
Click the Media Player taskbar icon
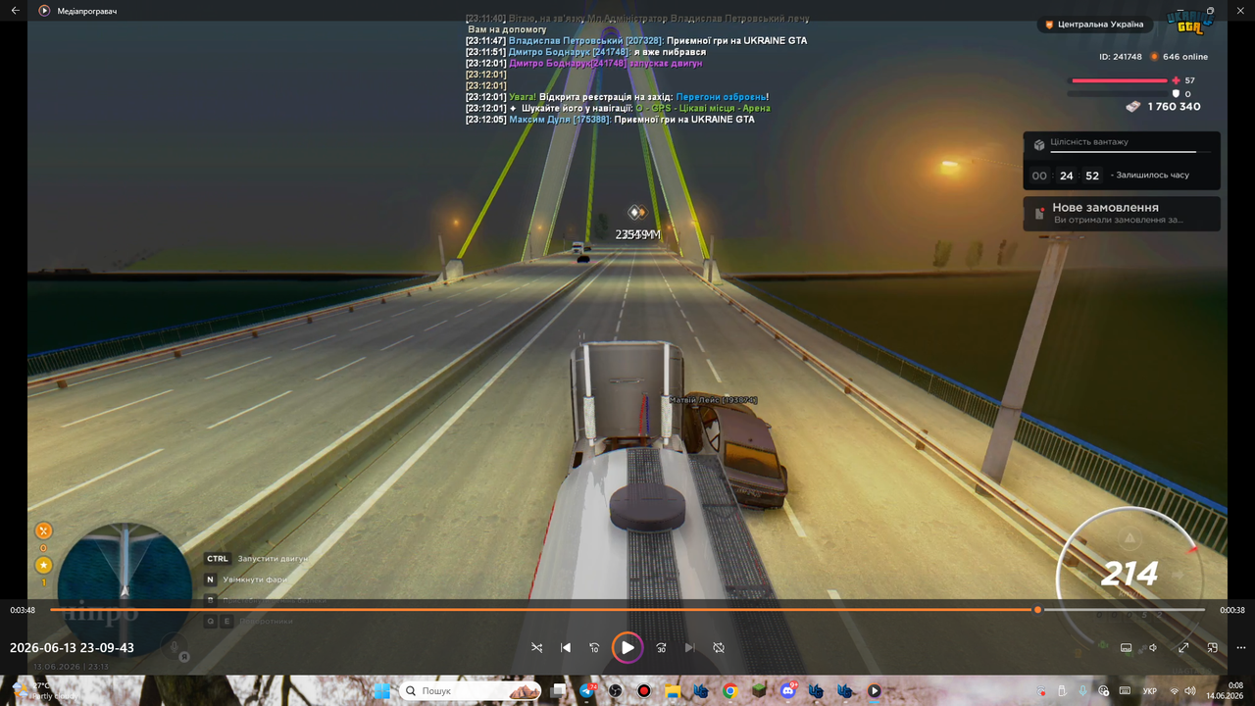[x=874, y=690]
